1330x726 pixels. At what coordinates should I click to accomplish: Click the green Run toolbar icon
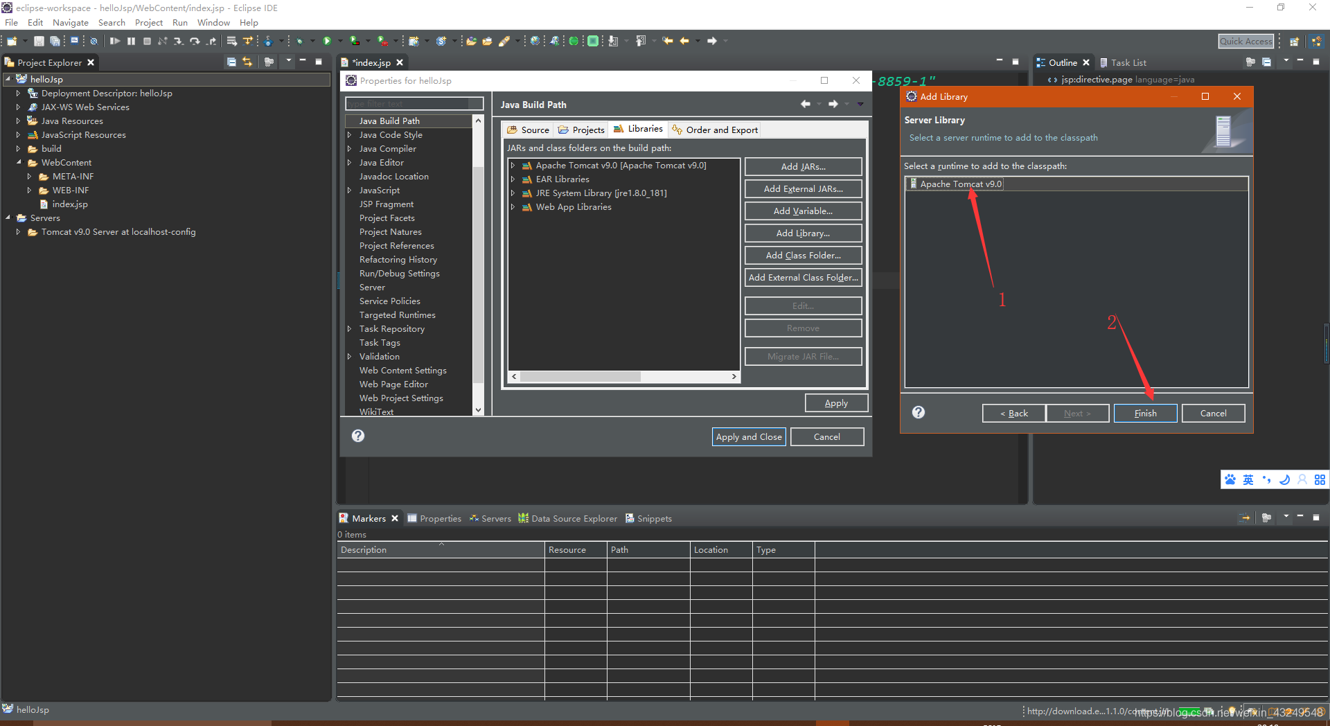click(x=327, y=42)
